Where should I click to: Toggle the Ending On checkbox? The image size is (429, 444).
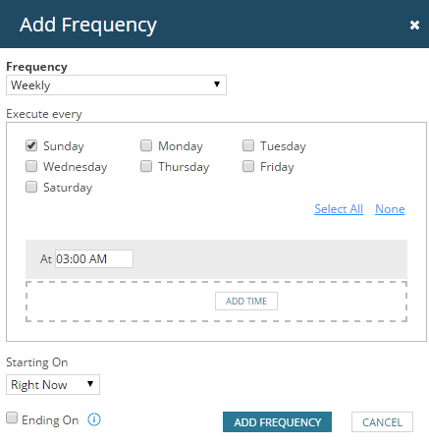[12, 417]
